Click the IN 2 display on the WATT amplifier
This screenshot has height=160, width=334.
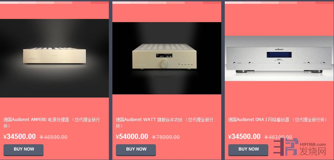[164, 55]
